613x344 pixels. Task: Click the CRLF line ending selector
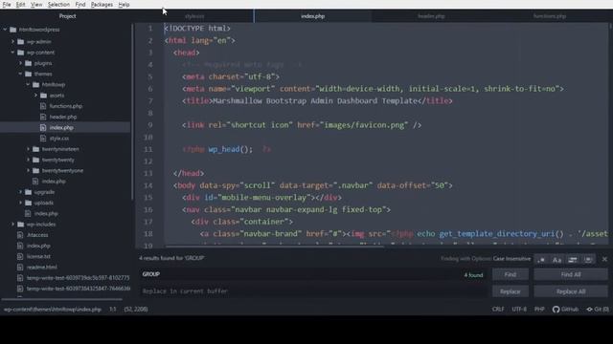[498, 310]
